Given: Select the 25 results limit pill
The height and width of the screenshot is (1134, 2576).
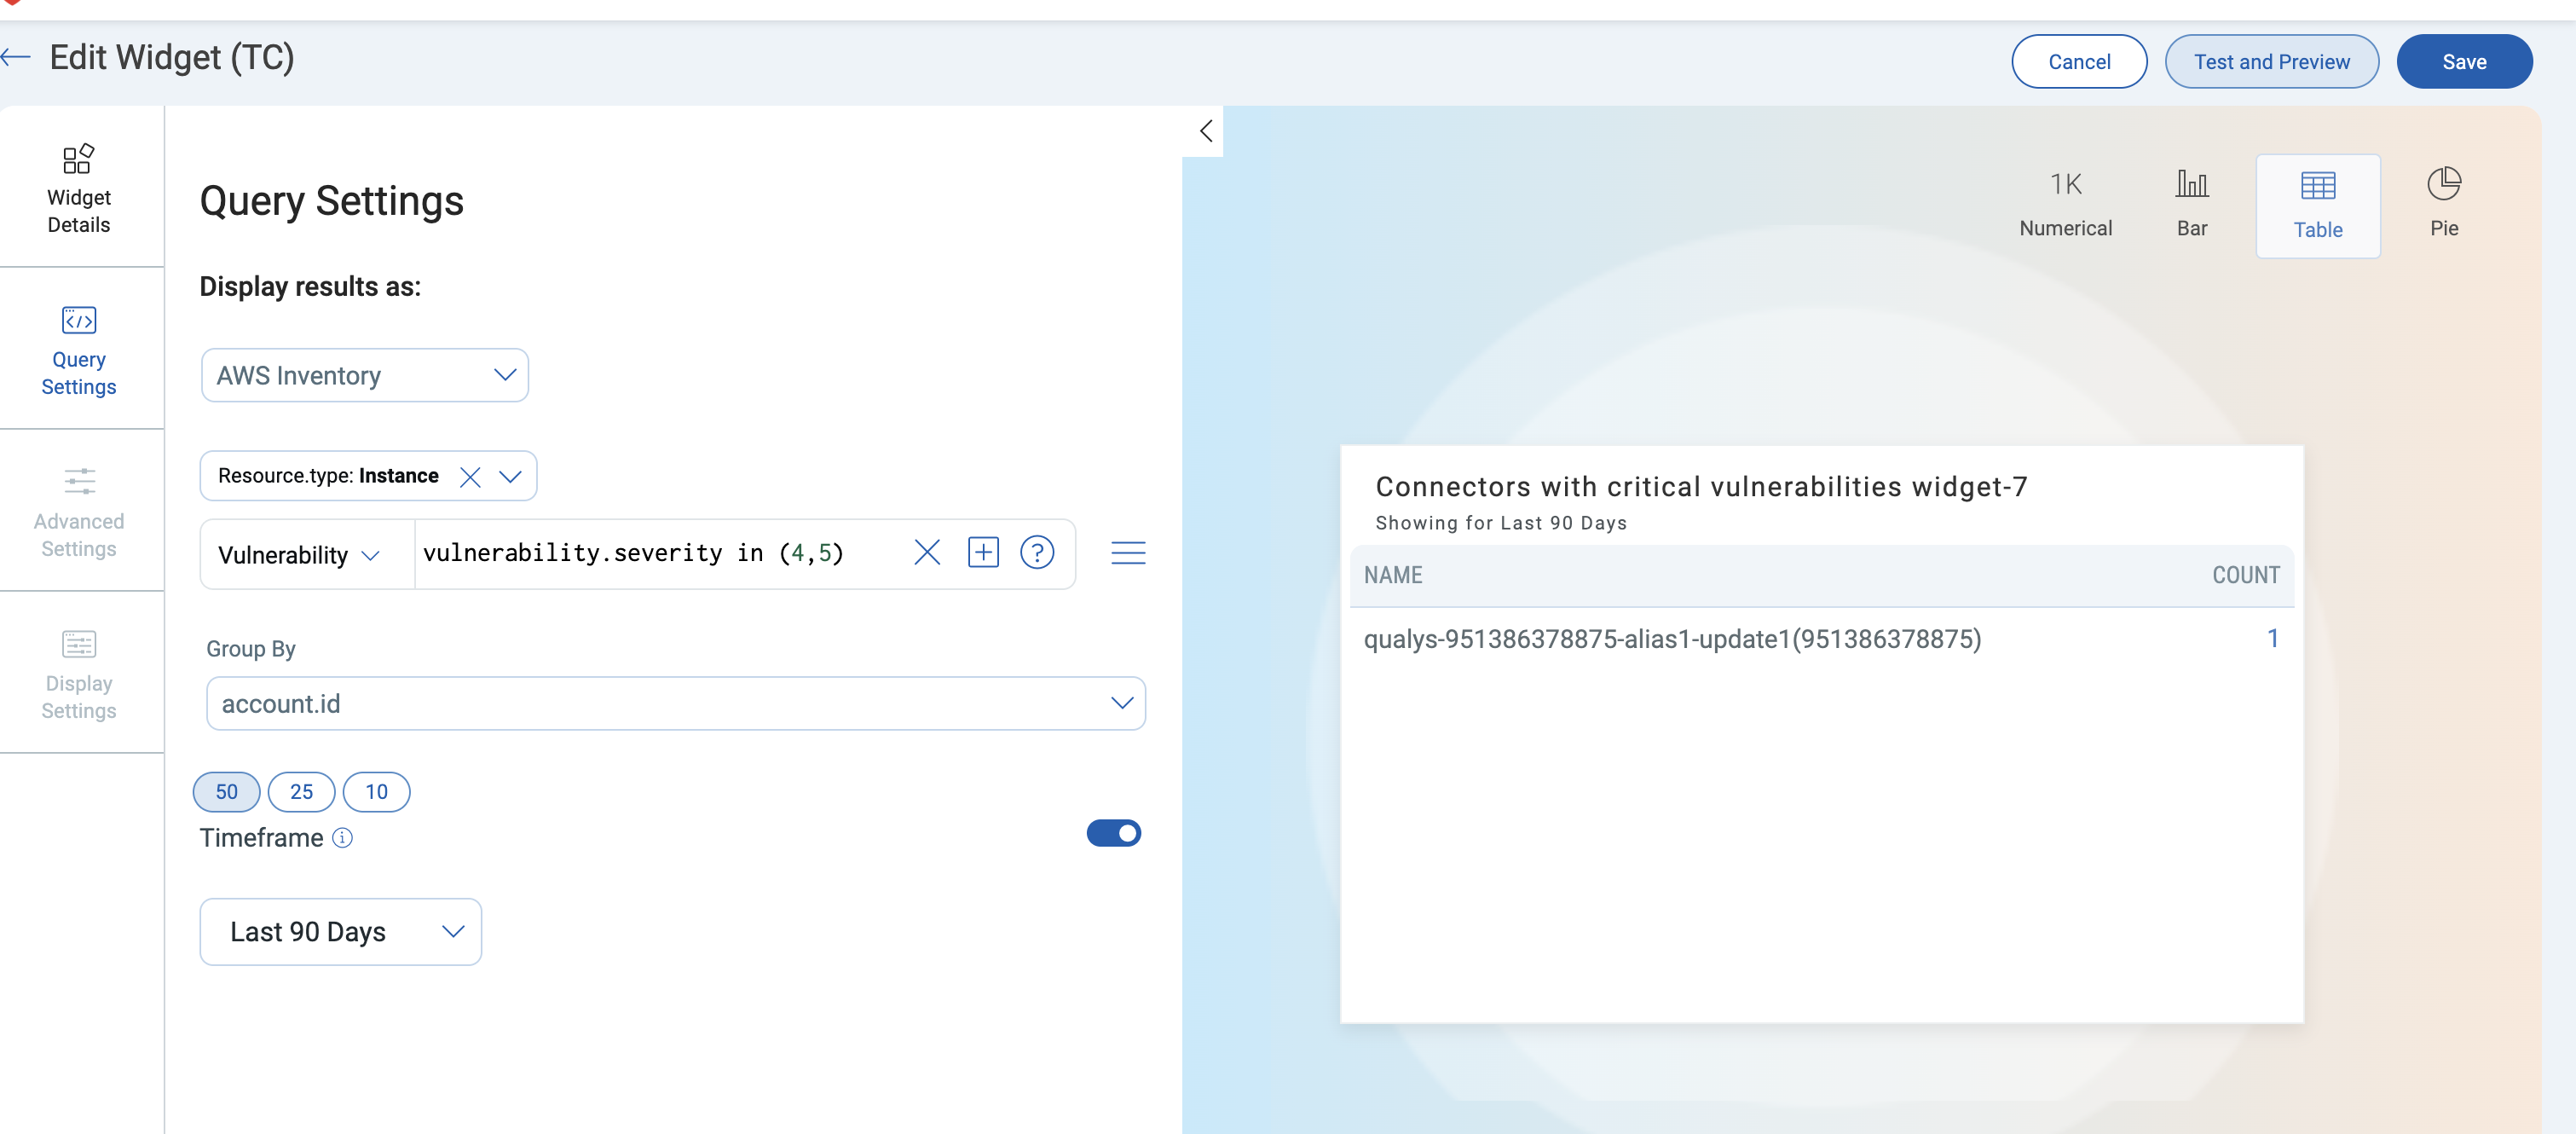Looking at the screenshot, I should coord(301,792).
